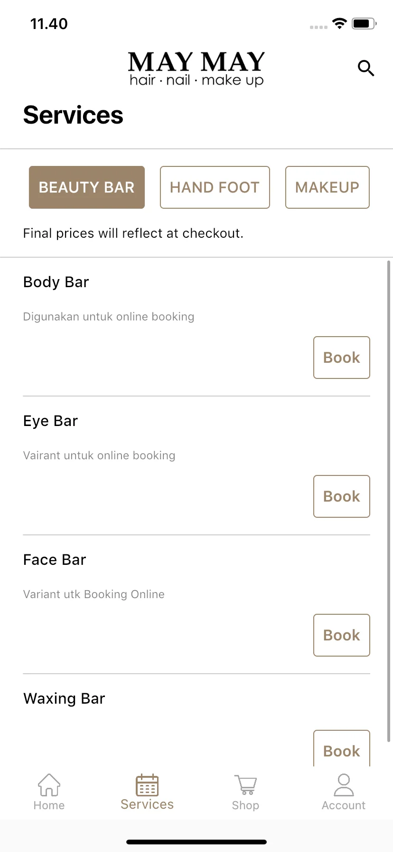The width and height of the screenshot is (393, 852).
Task: Open the Body Bar service title
Action: 56,282
